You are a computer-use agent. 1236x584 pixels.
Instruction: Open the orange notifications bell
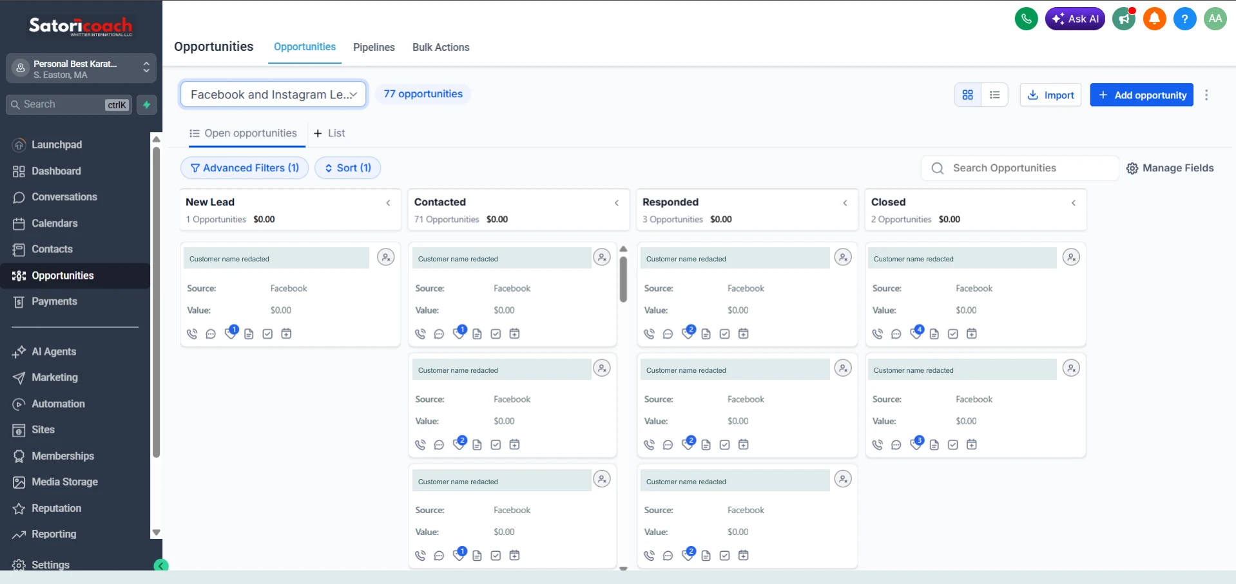1155,19
